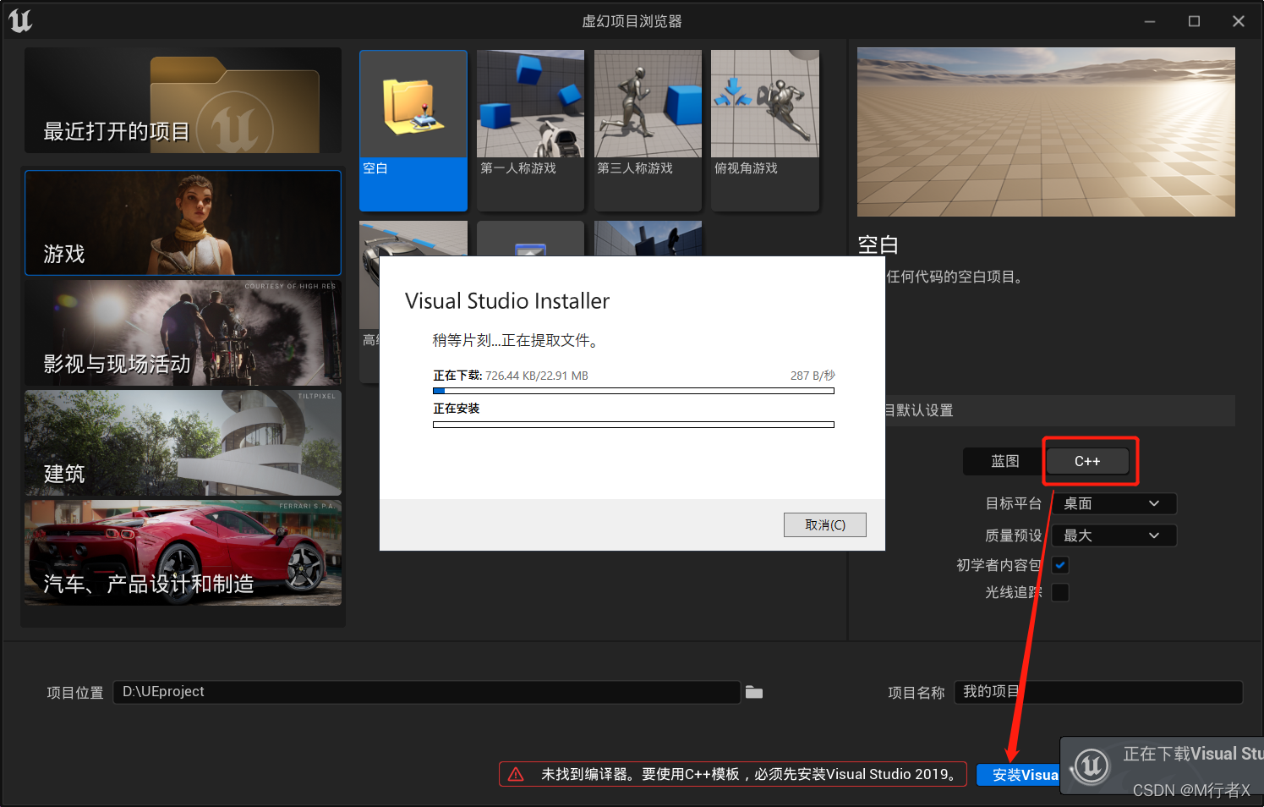Click the desert preview image of blank template
This screenshot has width=1264, height=807.
click(1046, 132)
